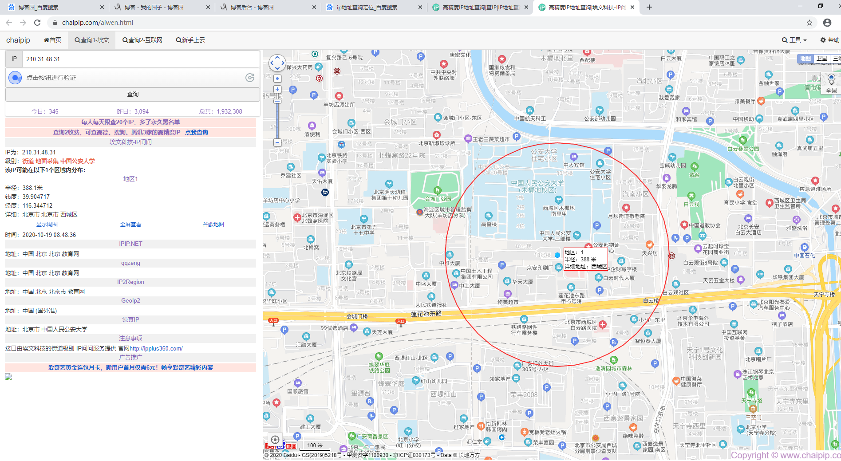Click the 纯真IP section header

click(130, 319)
